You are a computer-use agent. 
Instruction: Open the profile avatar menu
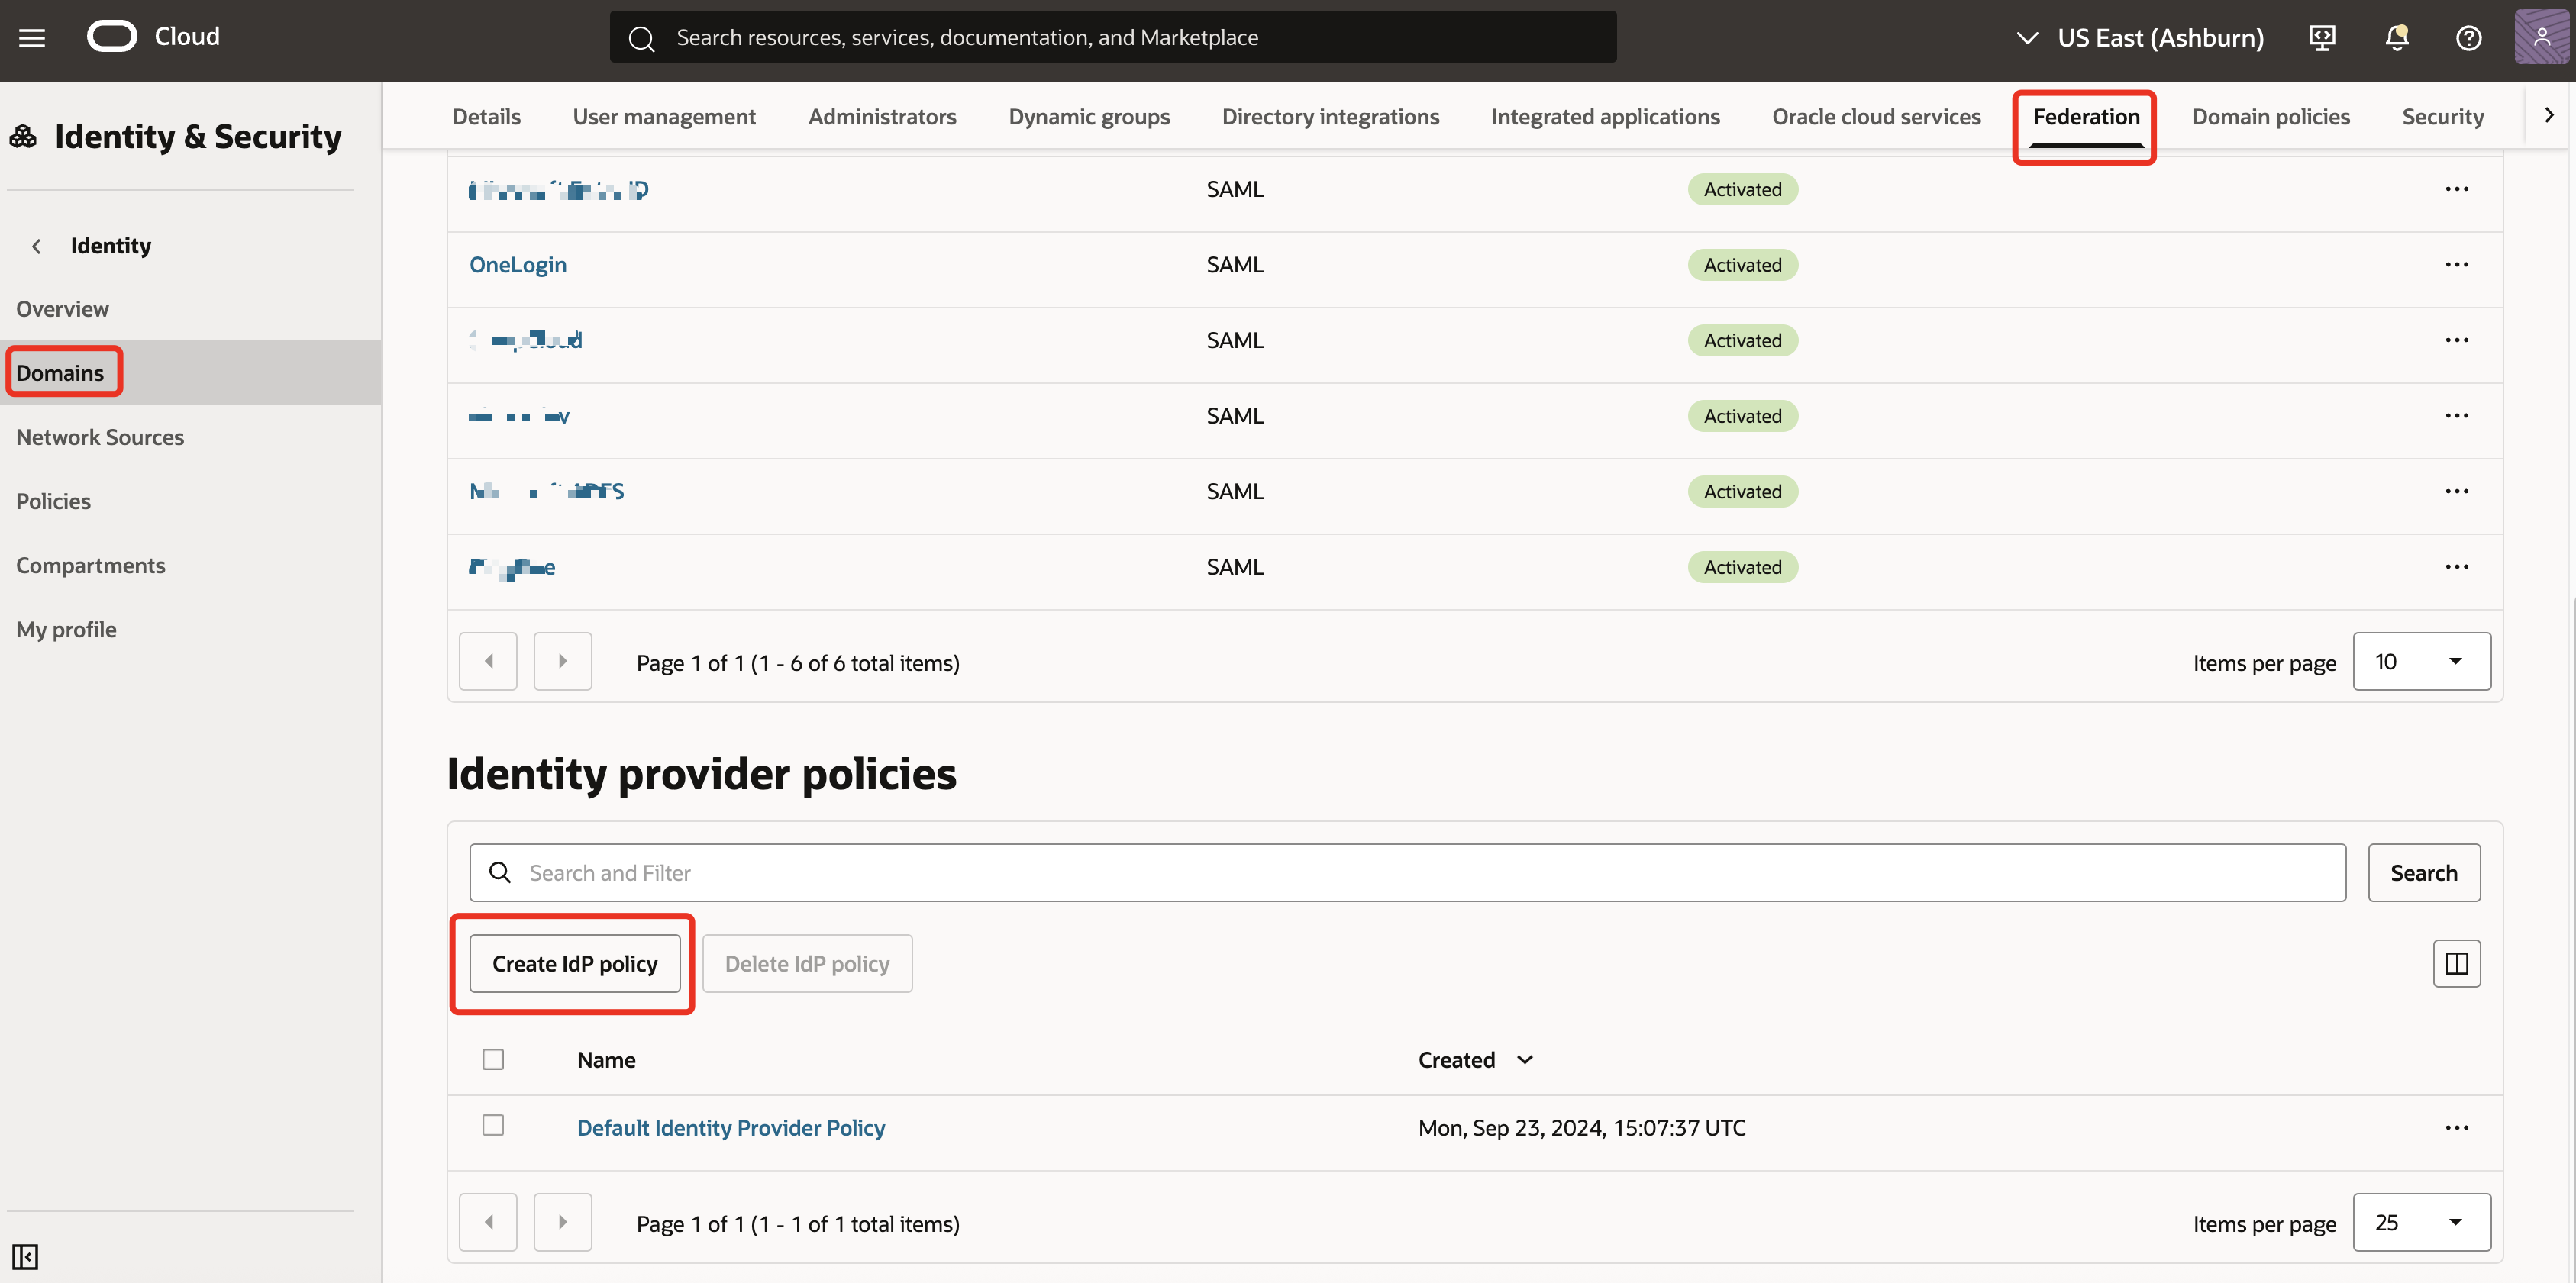click(2541, 37)
